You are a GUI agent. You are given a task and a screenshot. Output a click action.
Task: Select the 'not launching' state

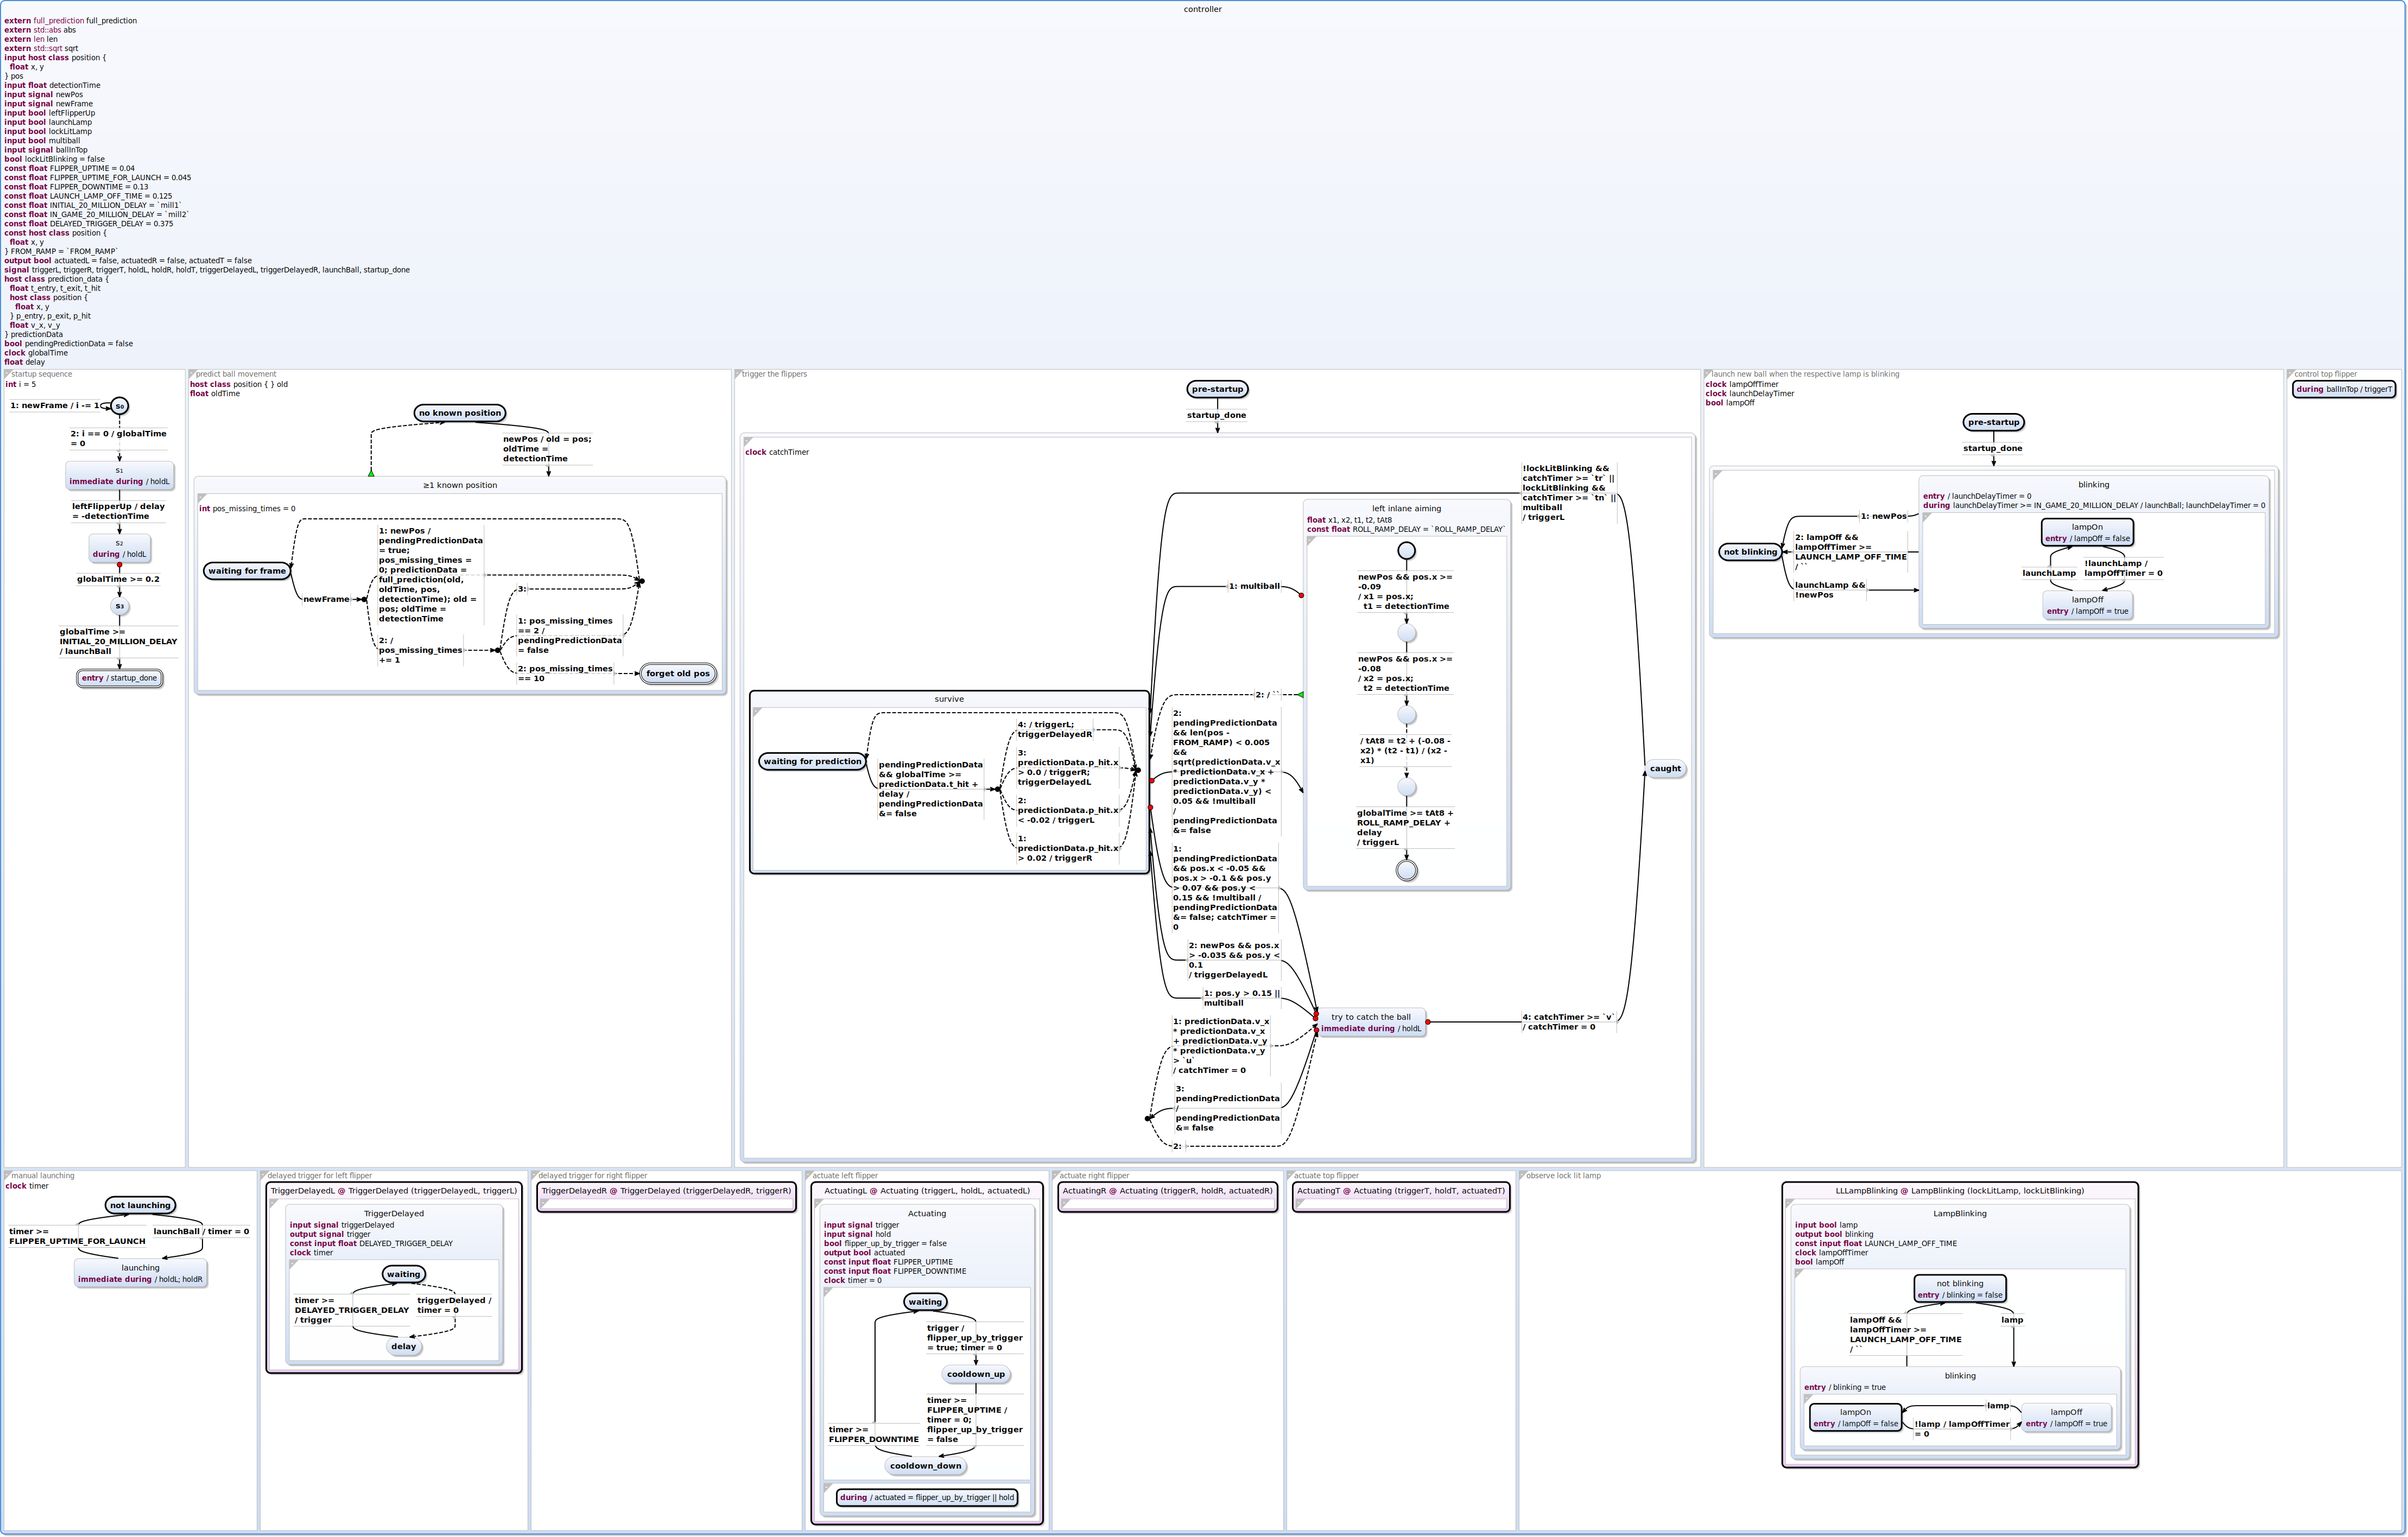(140, 1206)
